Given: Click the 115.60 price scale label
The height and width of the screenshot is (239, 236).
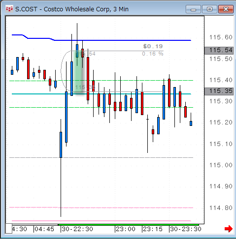Looking at the screenshot, I should click(x=221, y=37).
